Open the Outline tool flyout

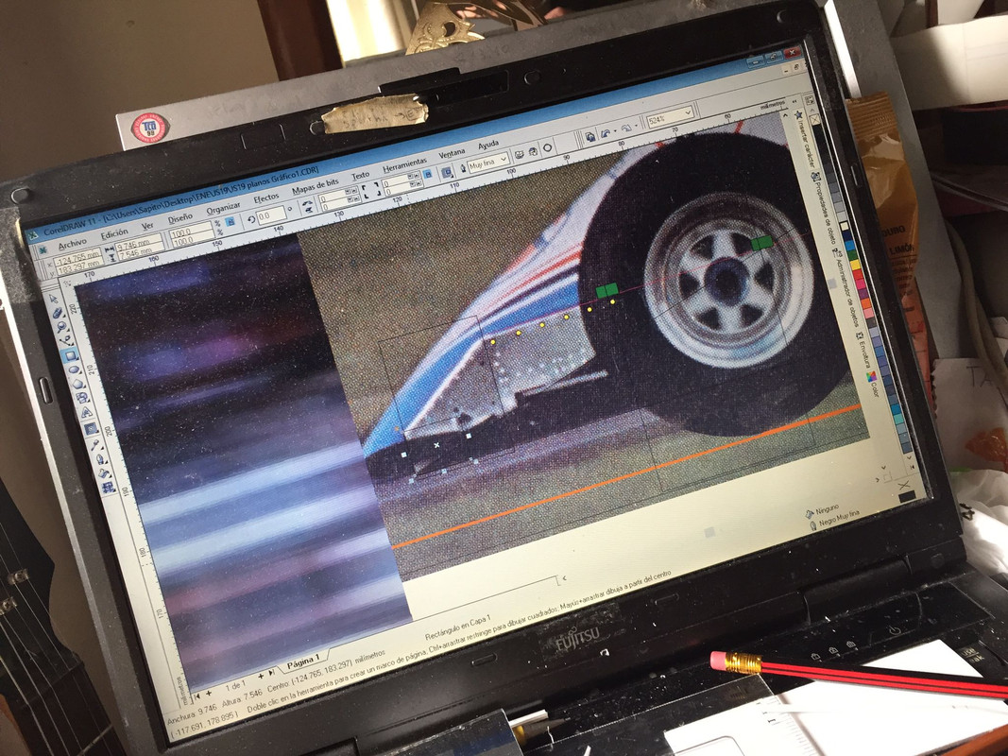[x=99, y=459]
